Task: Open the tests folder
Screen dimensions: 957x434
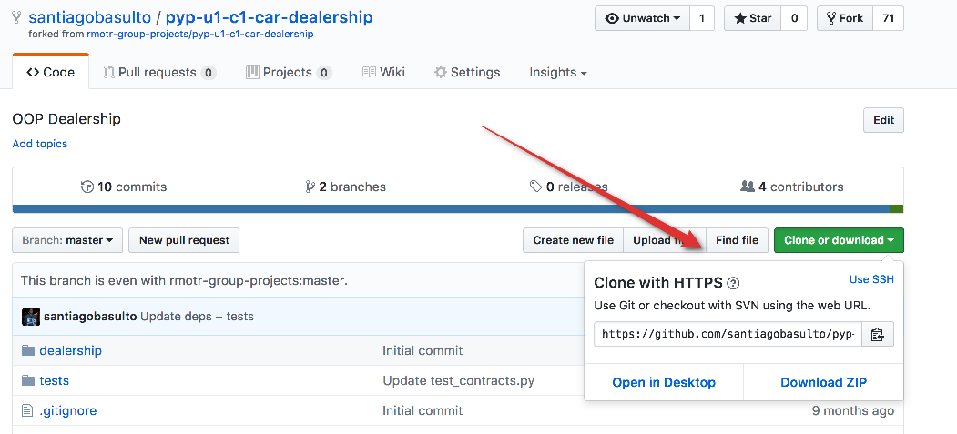Action: tap(54, 380)
